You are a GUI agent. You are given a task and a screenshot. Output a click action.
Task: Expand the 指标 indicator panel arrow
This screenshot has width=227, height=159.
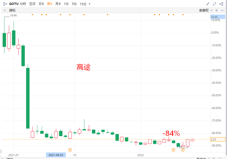pyautogui.click(x=4, y=10)
